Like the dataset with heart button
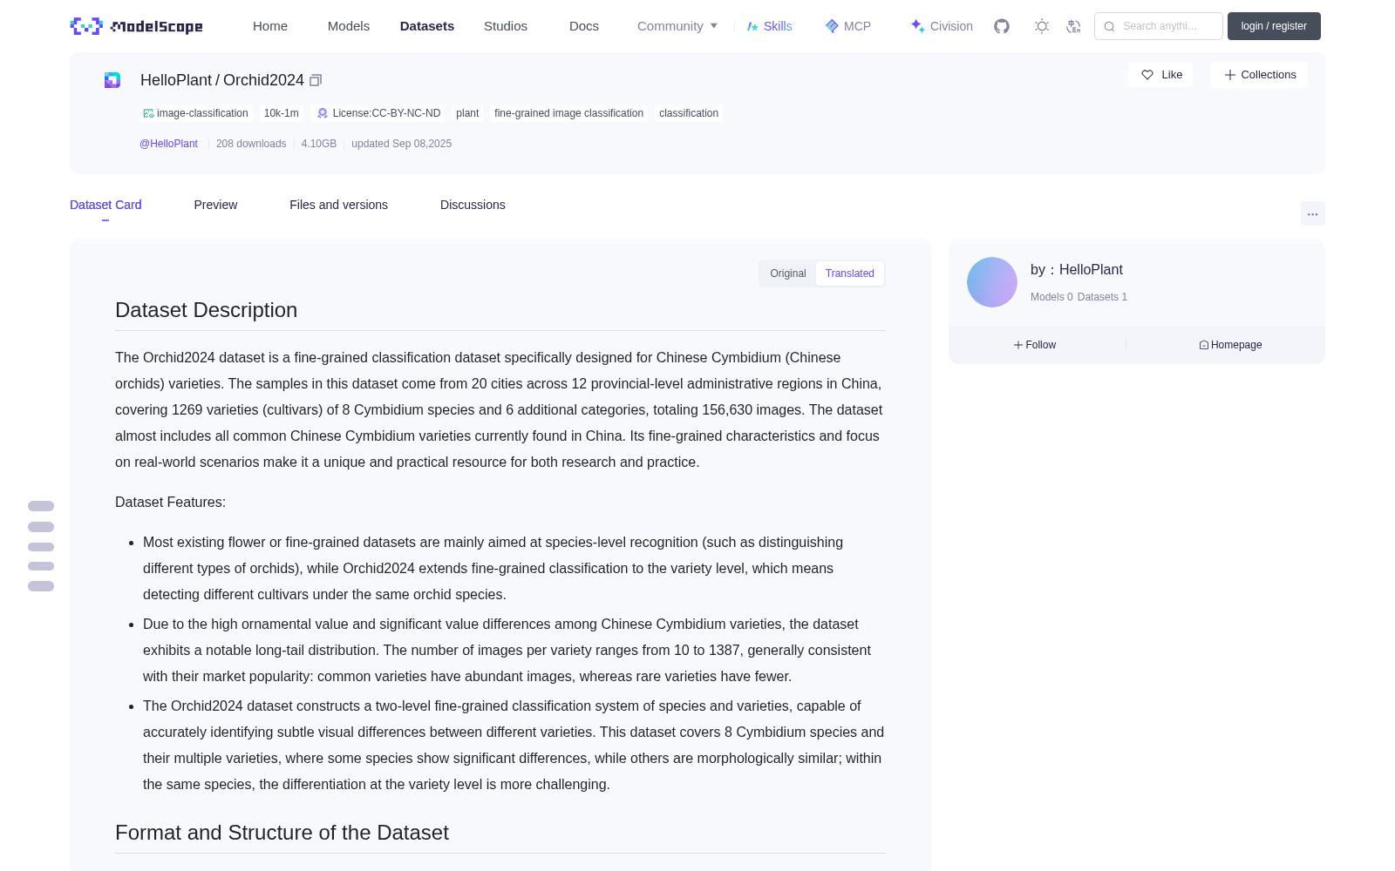 (x=1160, y=75)
